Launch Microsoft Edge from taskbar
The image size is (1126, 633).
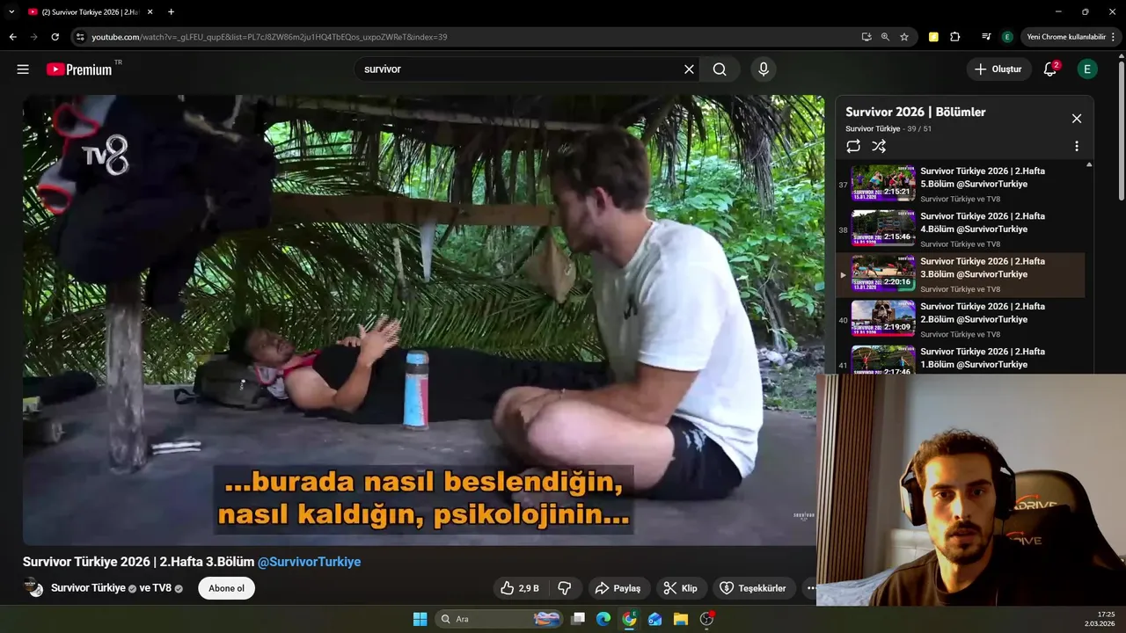point(603,619)
